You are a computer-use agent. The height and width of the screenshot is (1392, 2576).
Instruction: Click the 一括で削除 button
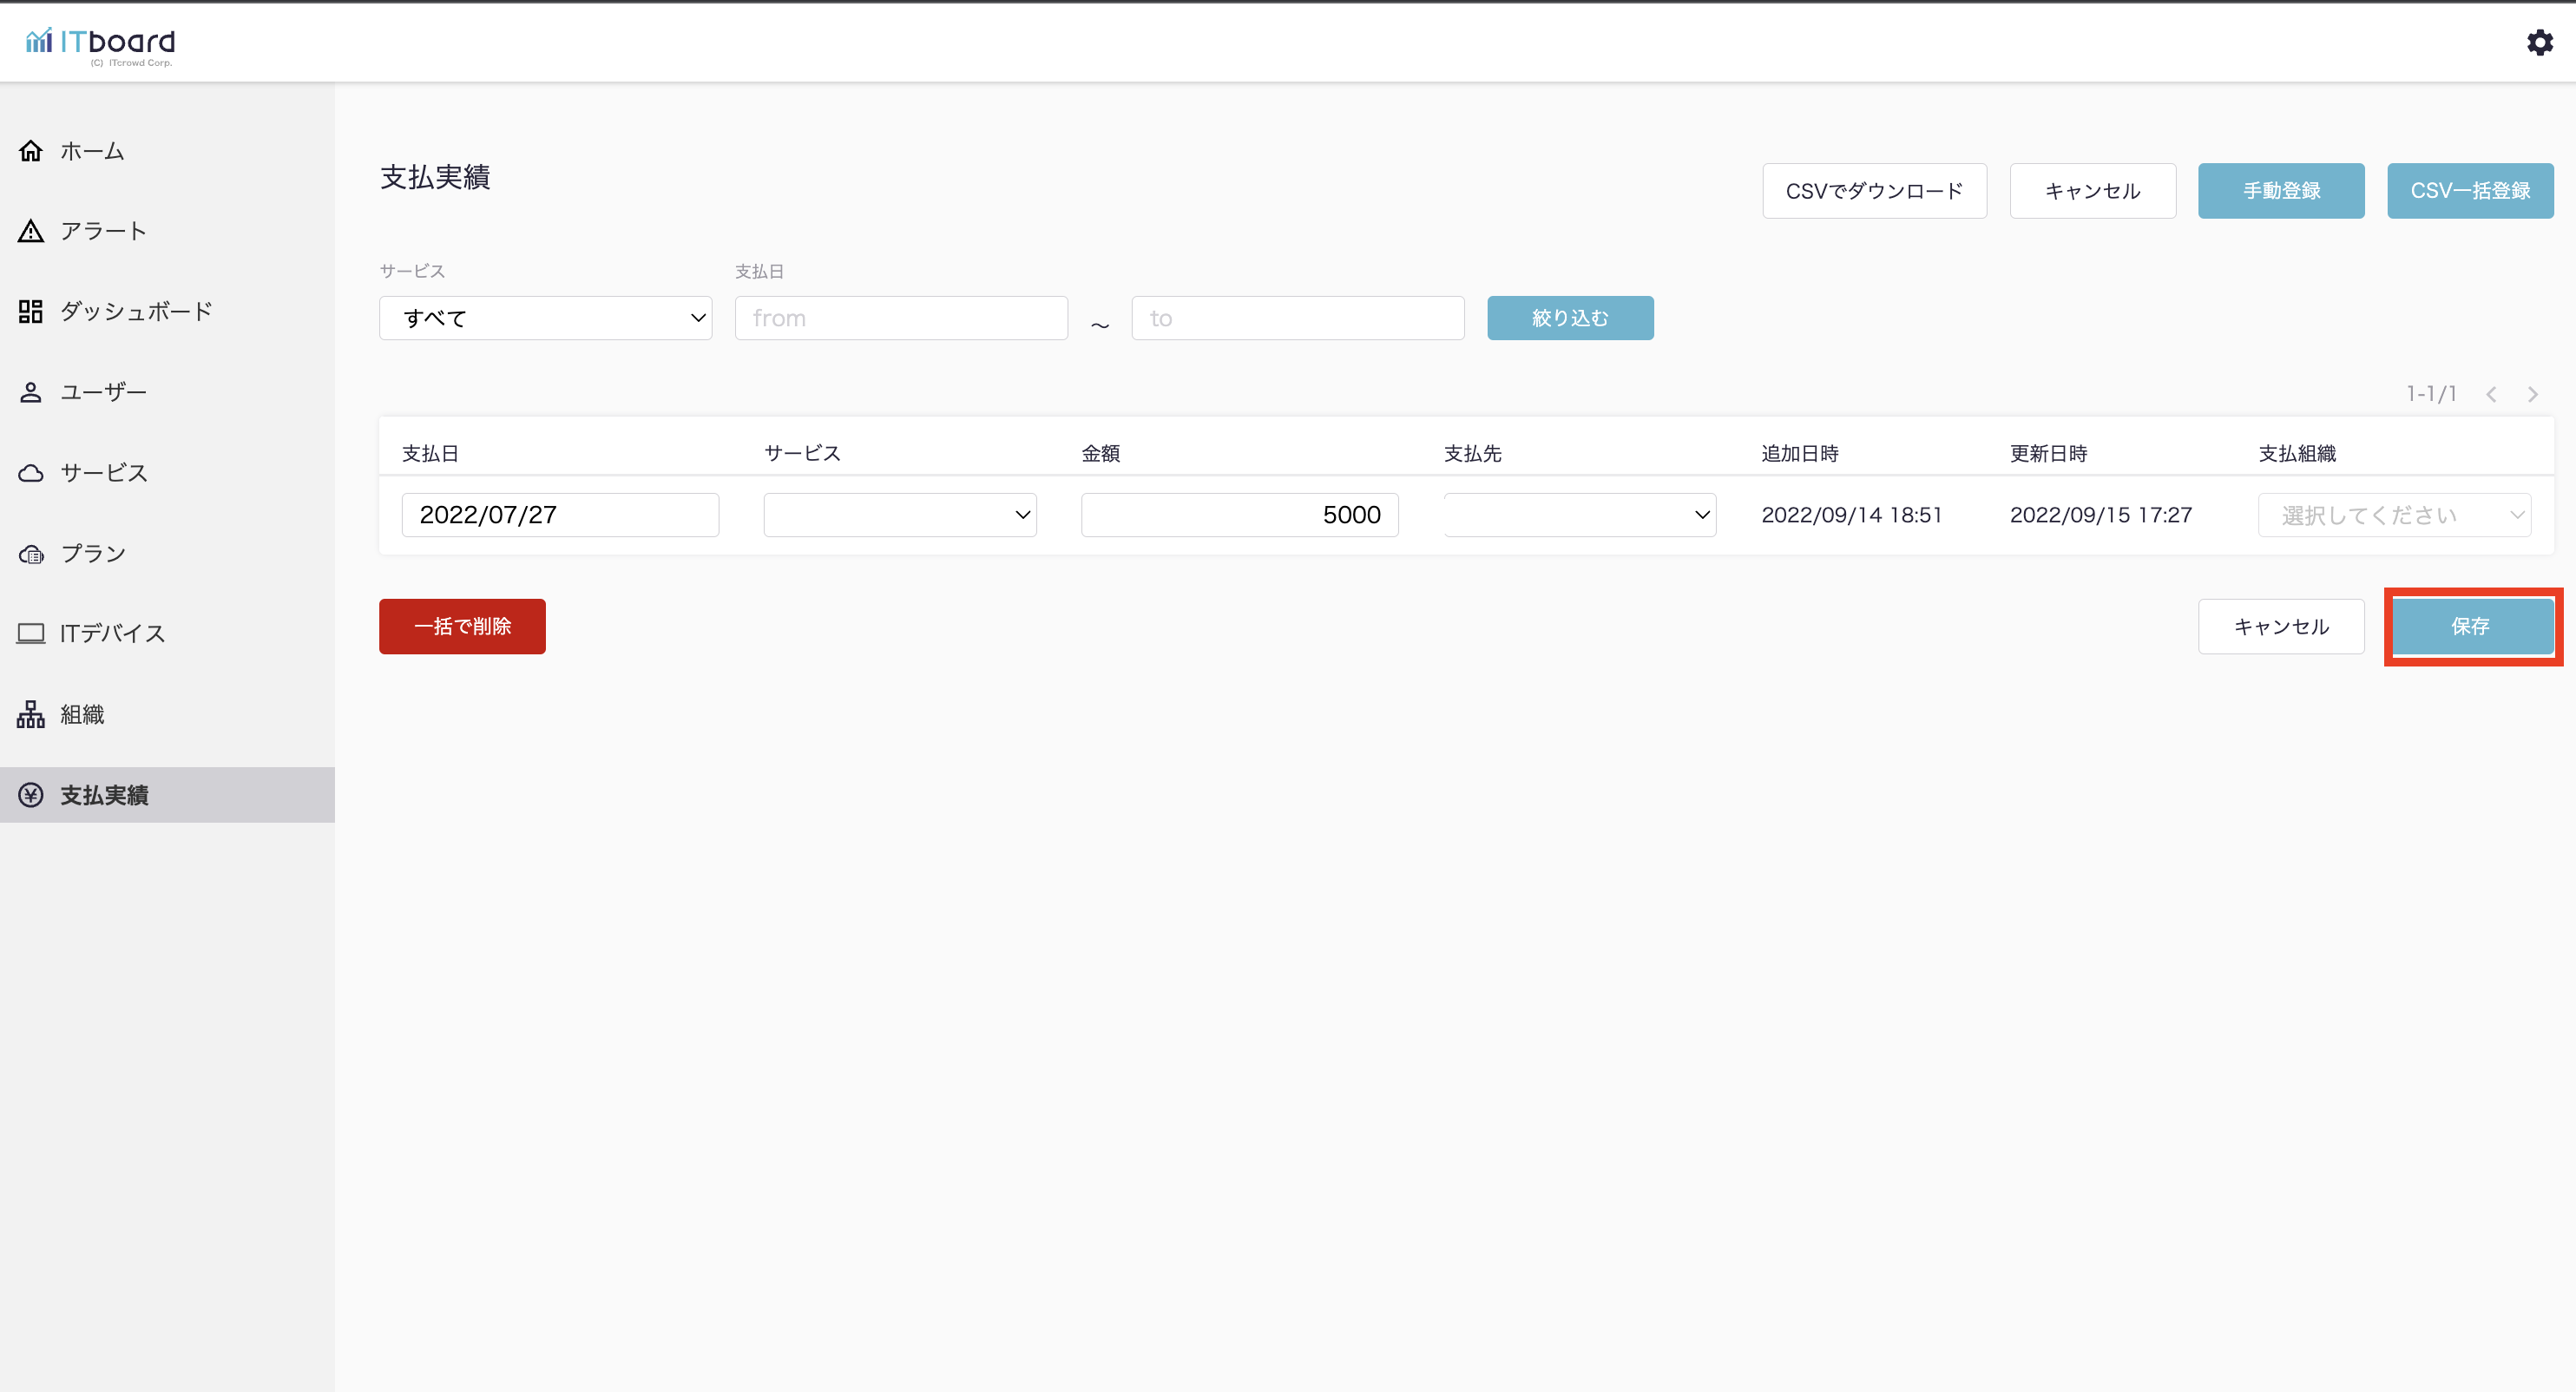click(462, 626)
